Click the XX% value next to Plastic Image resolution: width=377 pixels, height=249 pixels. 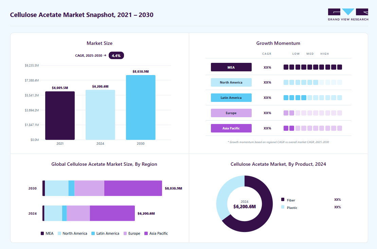(x=338, y=207)
